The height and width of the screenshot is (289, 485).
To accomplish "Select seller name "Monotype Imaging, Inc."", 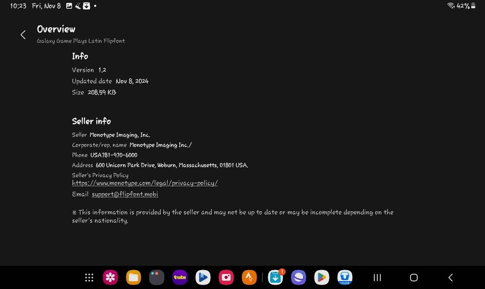I will pos(120,135).
